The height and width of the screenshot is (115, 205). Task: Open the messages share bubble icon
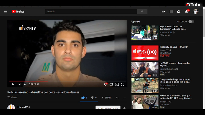tap(179, 11)
